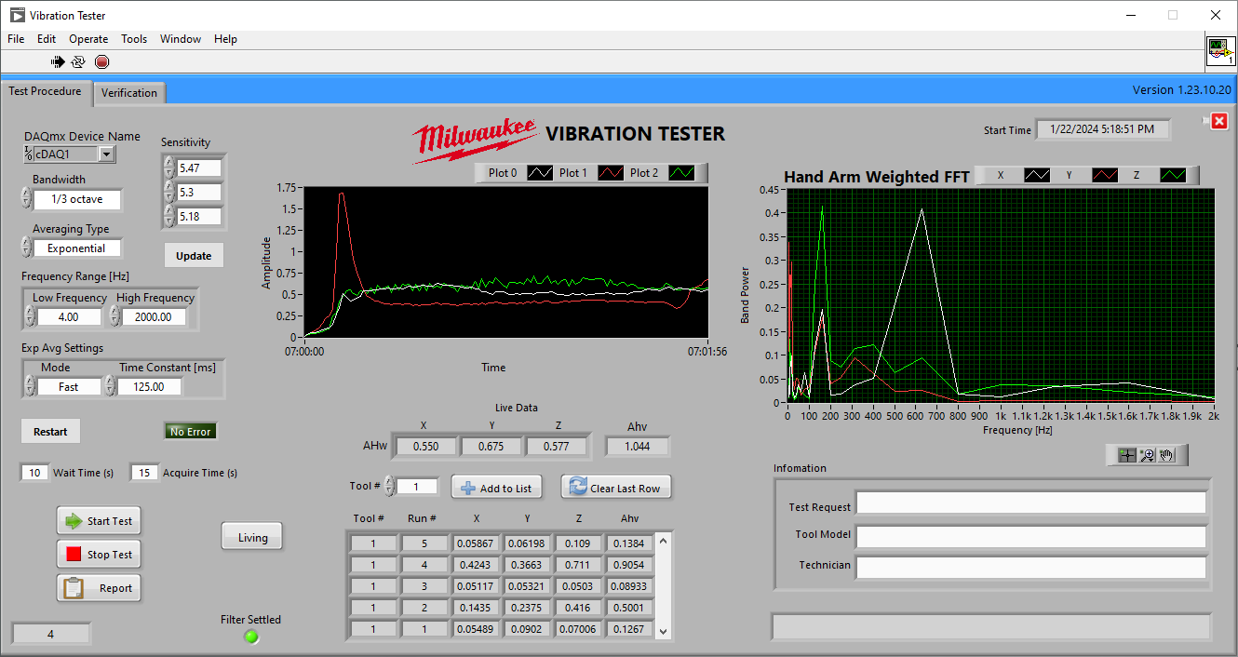The width and height of the screenshot is (1238, 657).
Task: Click the Tool Model input field
Action: [x=1031, y=537]
